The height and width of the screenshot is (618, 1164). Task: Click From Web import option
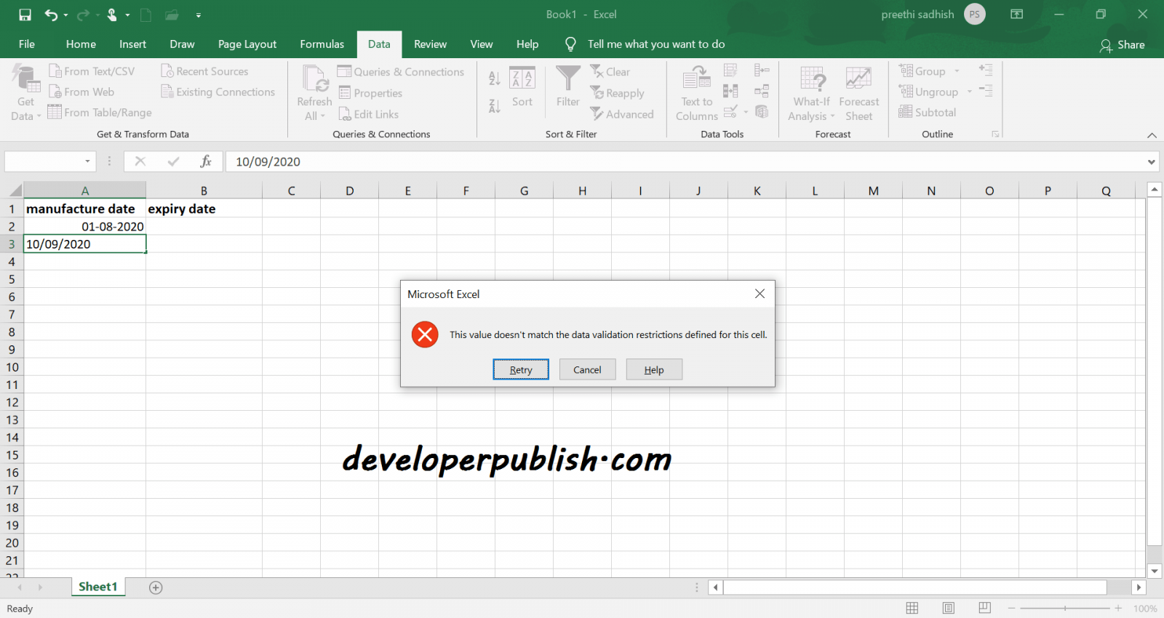[81, 92]
